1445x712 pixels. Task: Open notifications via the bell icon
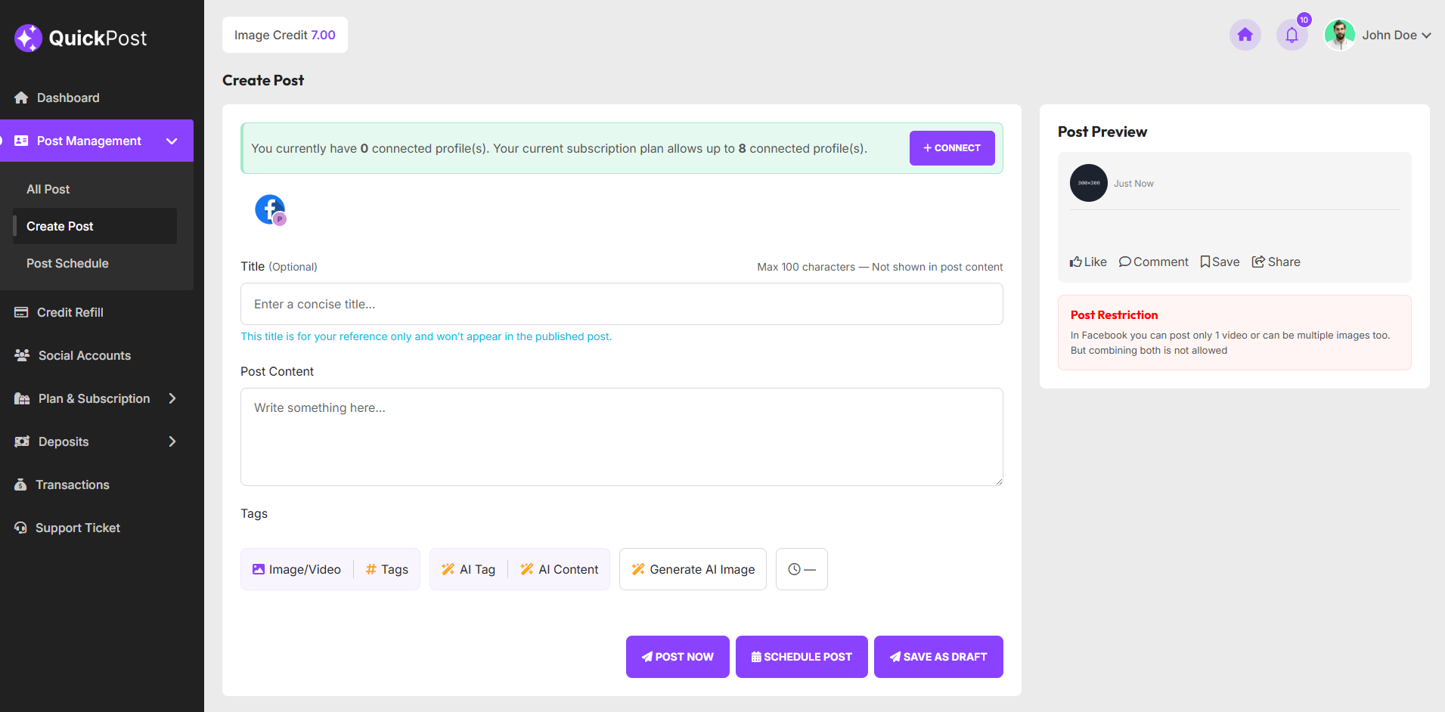1292,35
